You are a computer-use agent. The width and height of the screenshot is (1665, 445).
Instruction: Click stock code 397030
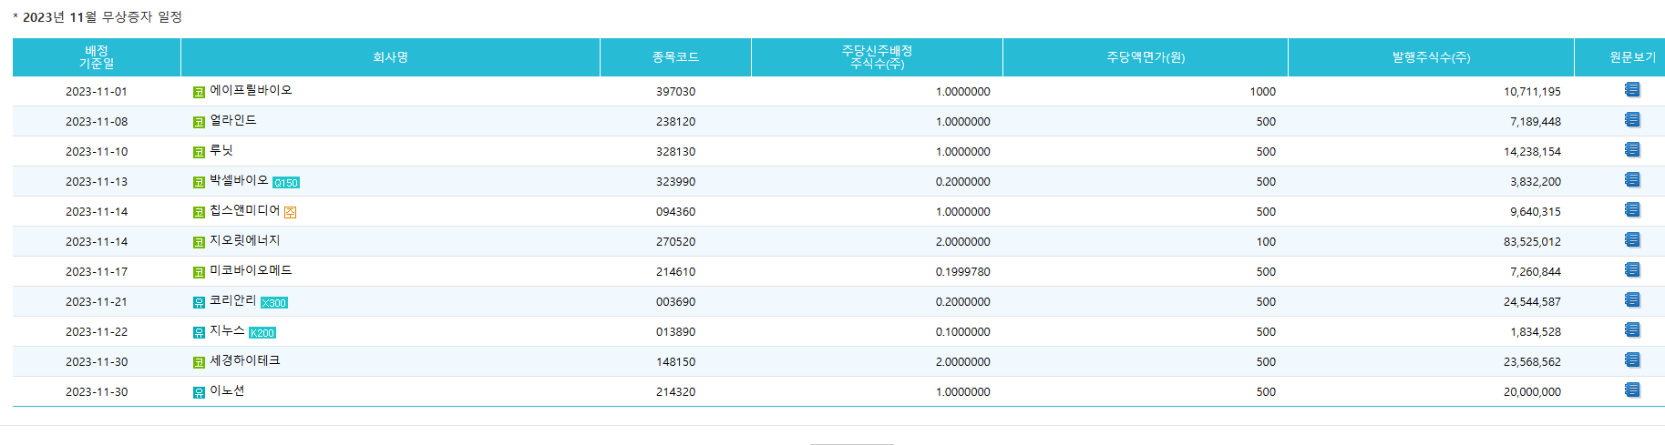[675, 92]
